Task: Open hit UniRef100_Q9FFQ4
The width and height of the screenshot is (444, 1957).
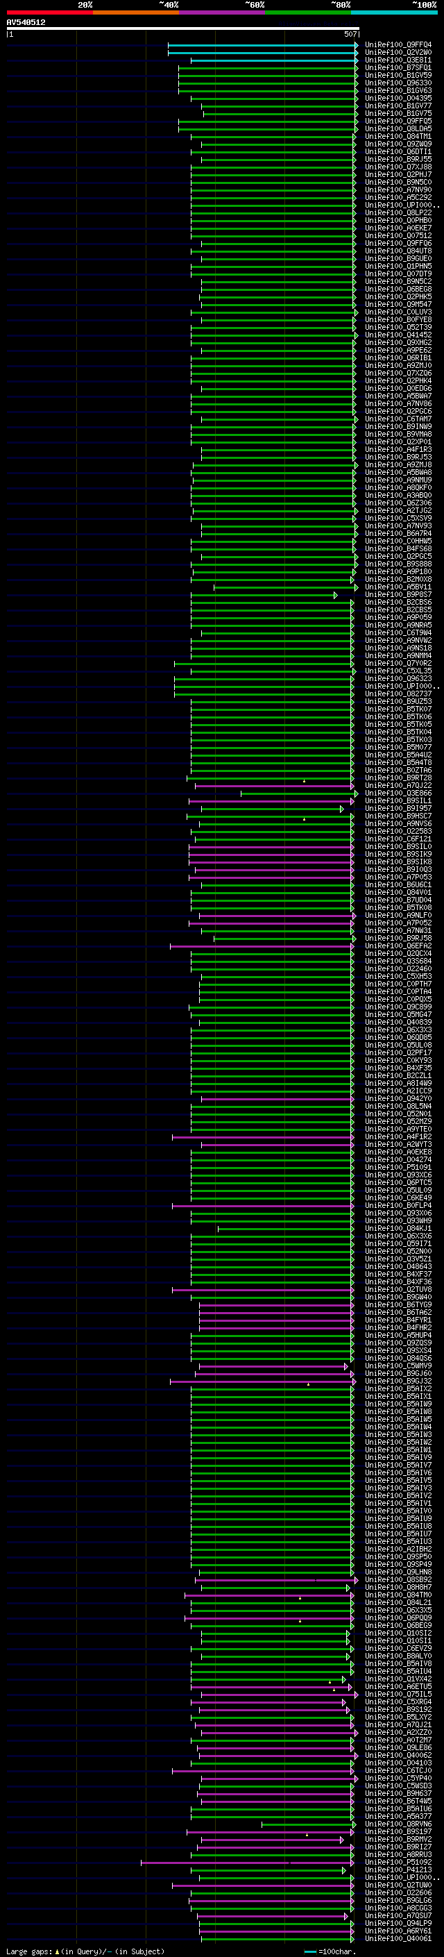Action: (x=398, y=45)
